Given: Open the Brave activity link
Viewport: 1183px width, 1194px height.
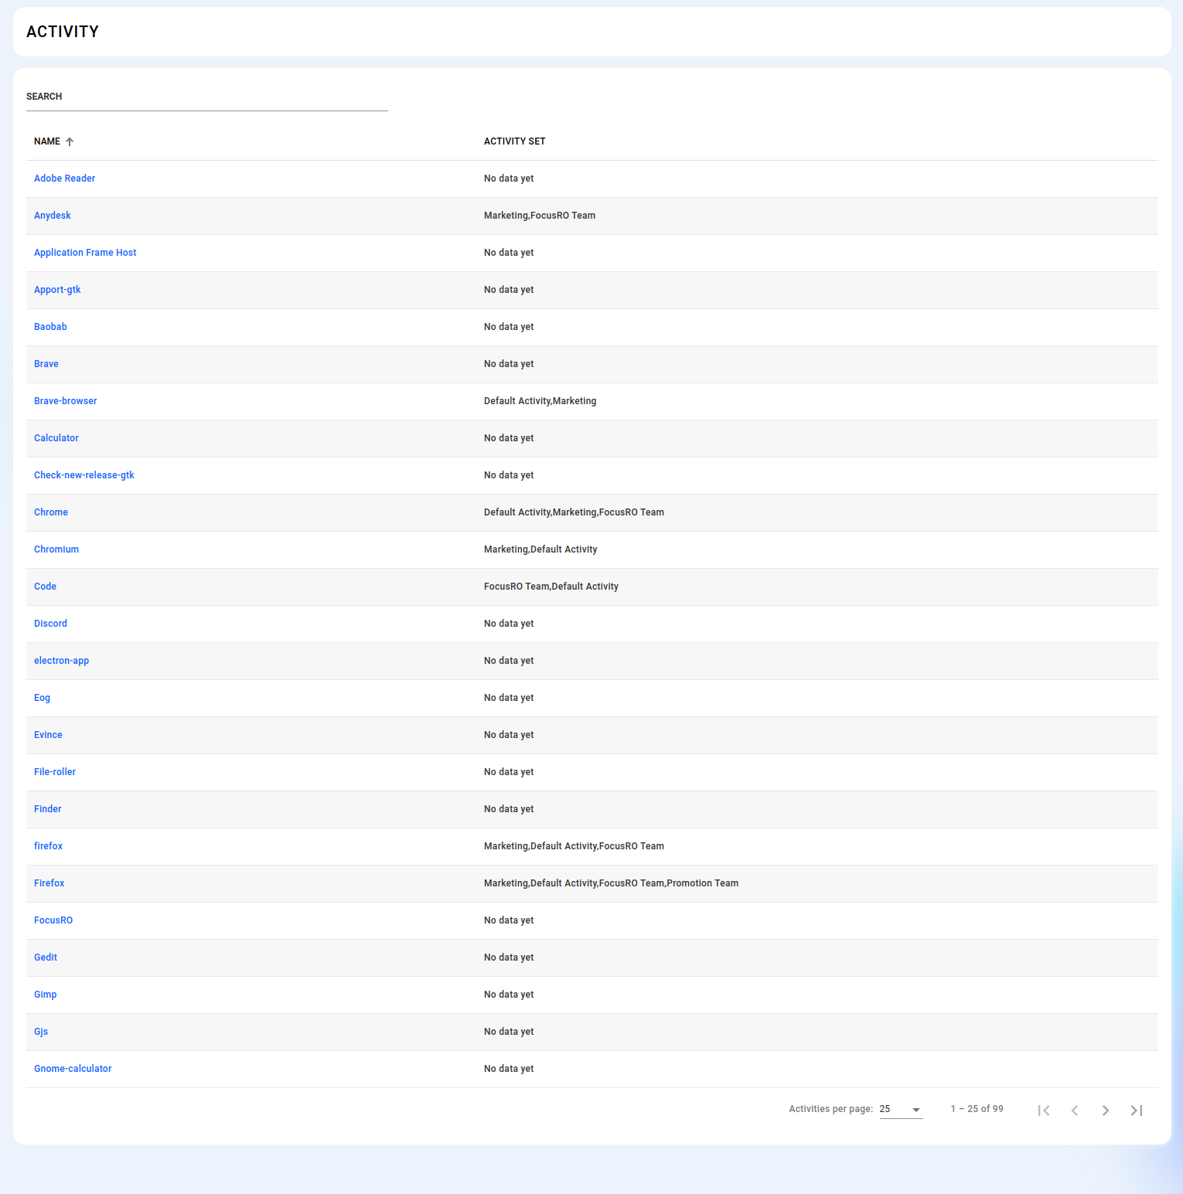Looking at the screenshot, I should tap(46, 364).
